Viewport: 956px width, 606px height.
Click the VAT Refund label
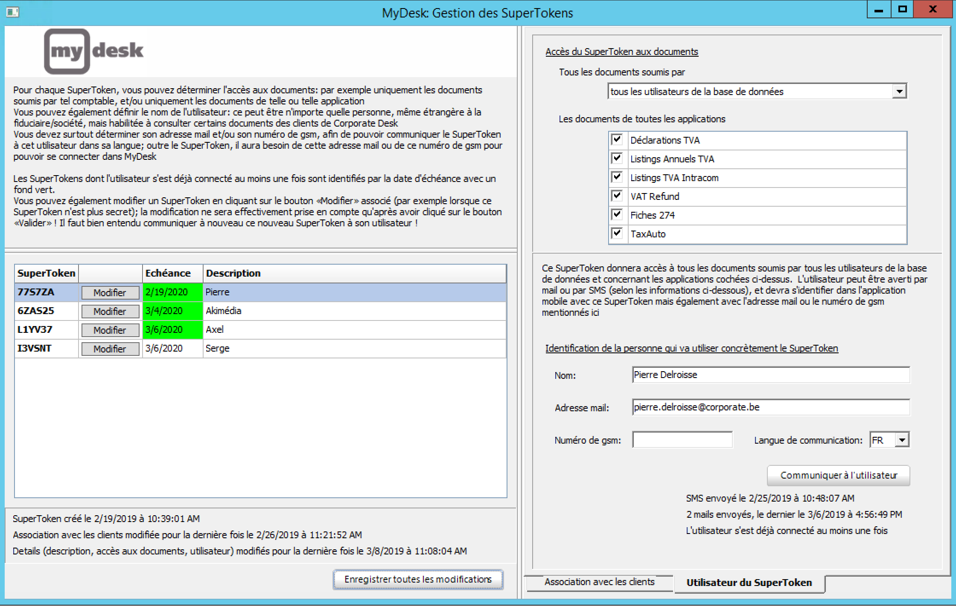[655, 196]
